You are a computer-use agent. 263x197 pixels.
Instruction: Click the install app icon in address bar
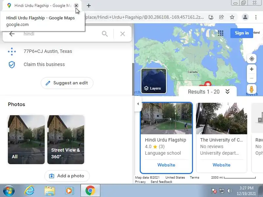tap(211, 17)
